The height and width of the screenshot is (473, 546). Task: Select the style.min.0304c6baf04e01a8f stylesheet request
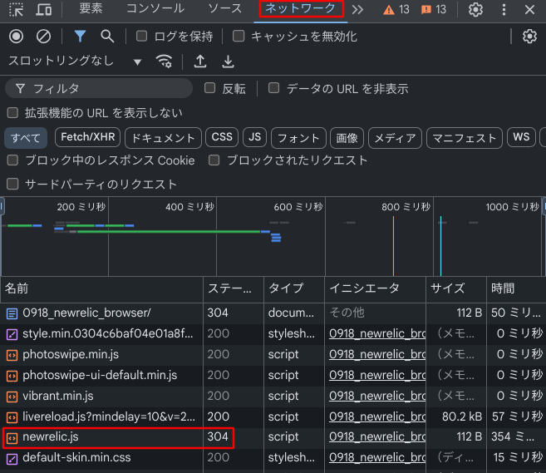[x=273, y=333]
